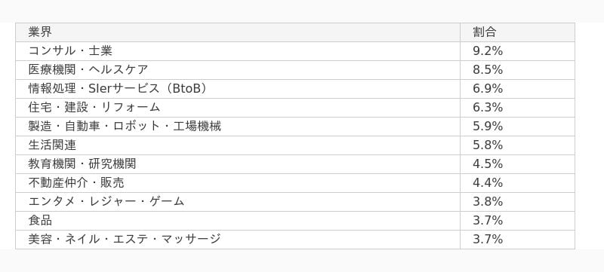This screenshot has width=604, height=272.
Task: Select the 医療機関・ヘルスケア cell
Action: (238, 70)
